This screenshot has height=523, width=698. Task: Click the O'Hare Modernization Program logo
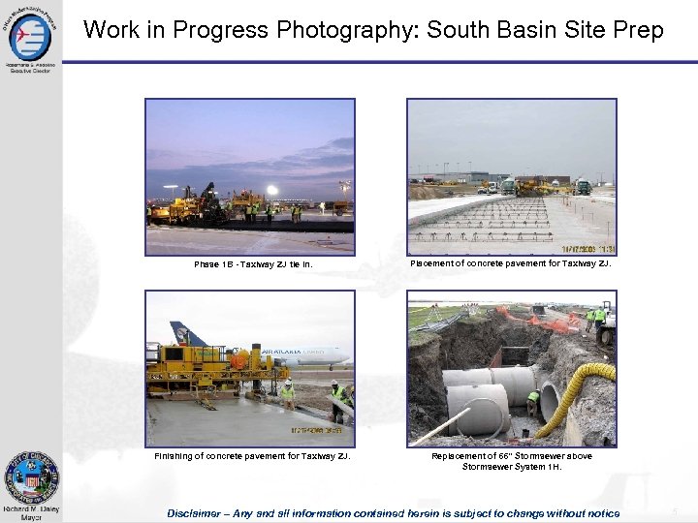click(x=30, y=35)
